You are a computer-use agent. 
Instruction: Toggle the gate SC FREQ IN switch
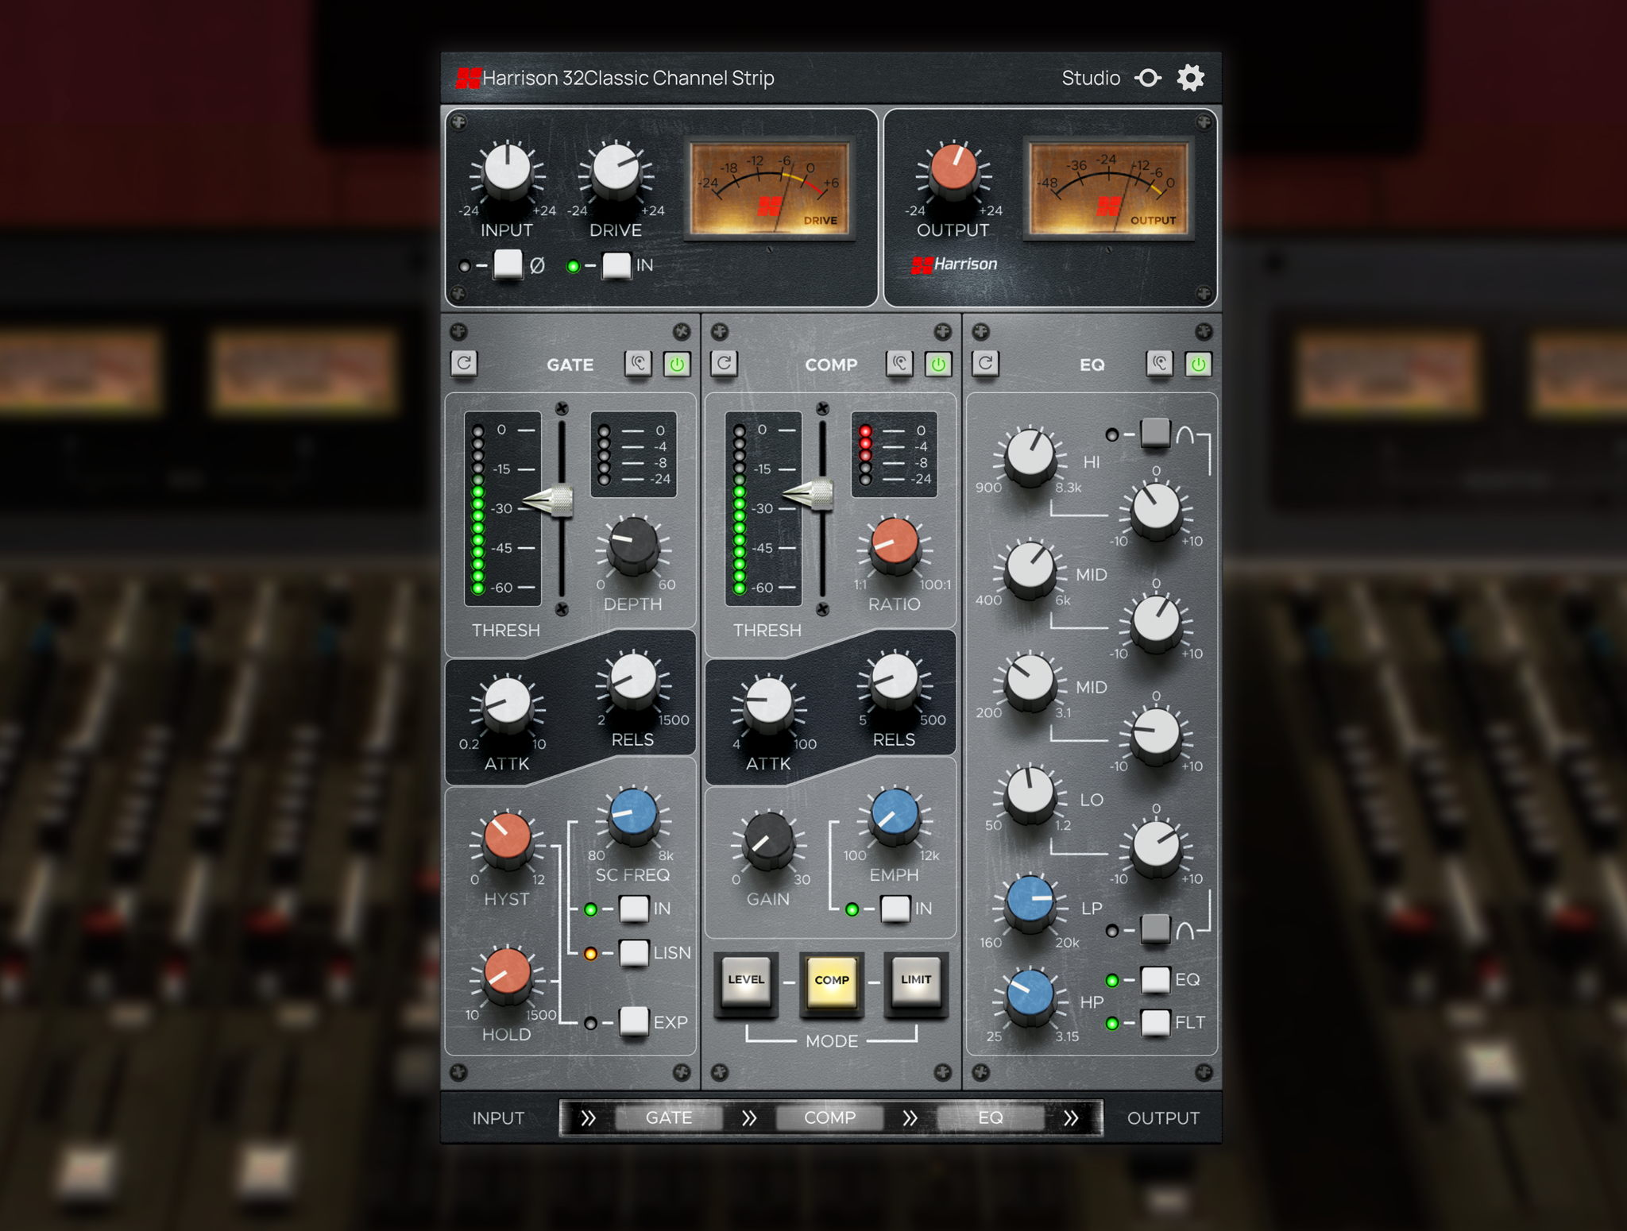coord(634,909)
